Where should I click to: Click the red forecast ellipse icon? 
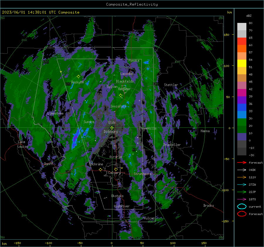click(x=242, y=214)
